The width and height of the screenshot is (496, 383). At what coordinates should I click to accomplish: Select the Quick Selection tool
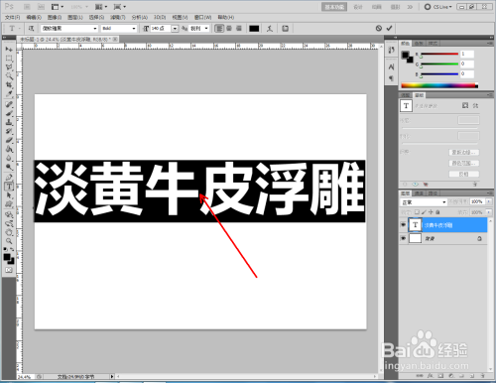[9, 76]
